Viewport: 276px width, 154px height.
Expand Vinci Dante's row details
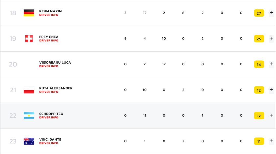pos(271,141)
